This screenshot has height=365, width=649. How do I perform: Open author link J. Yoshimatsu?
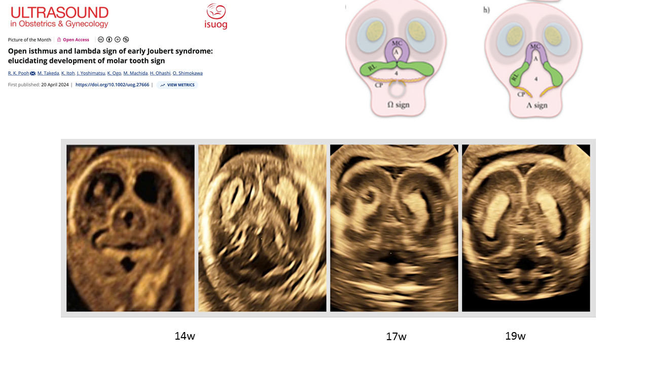[x=91, y=73]
